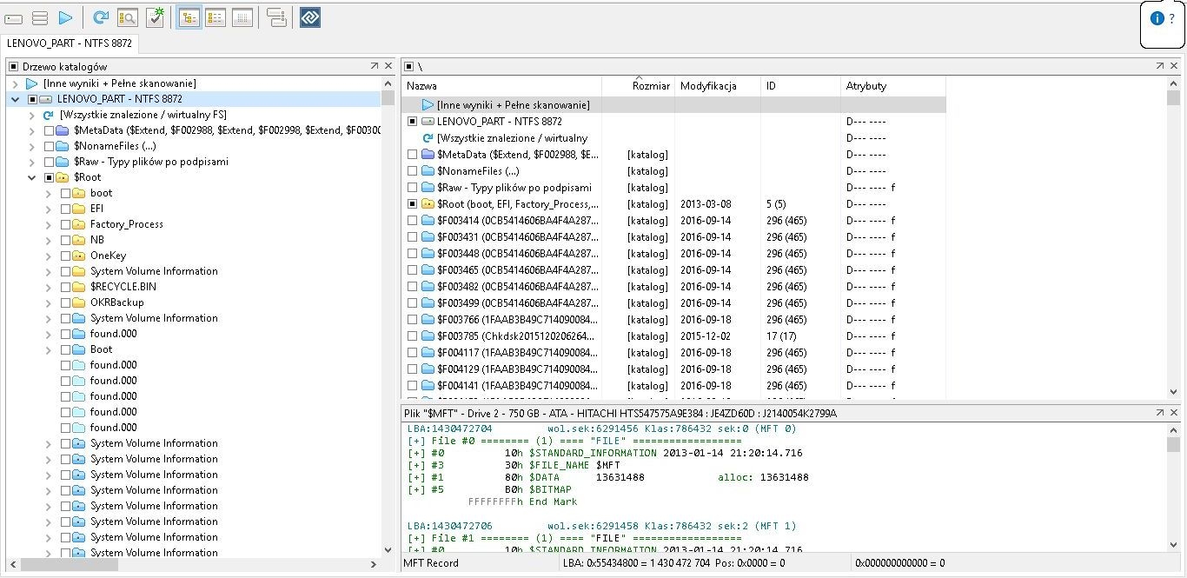Toggle the dotted grid panel view icon

click(242, 17)
